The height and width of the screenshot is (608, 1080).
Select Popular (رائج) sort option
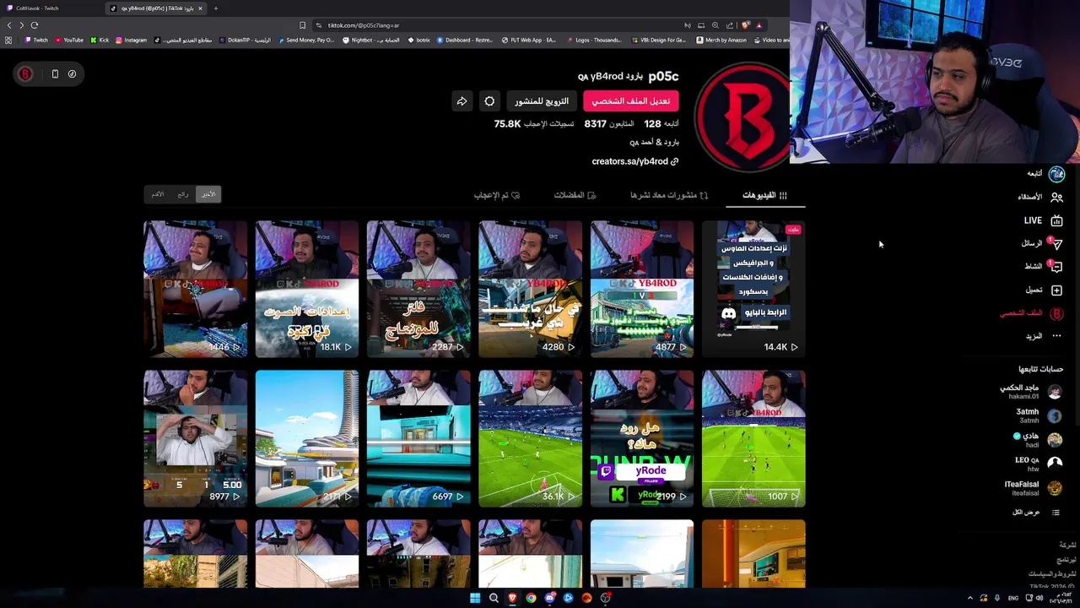[x=183, y=194]
